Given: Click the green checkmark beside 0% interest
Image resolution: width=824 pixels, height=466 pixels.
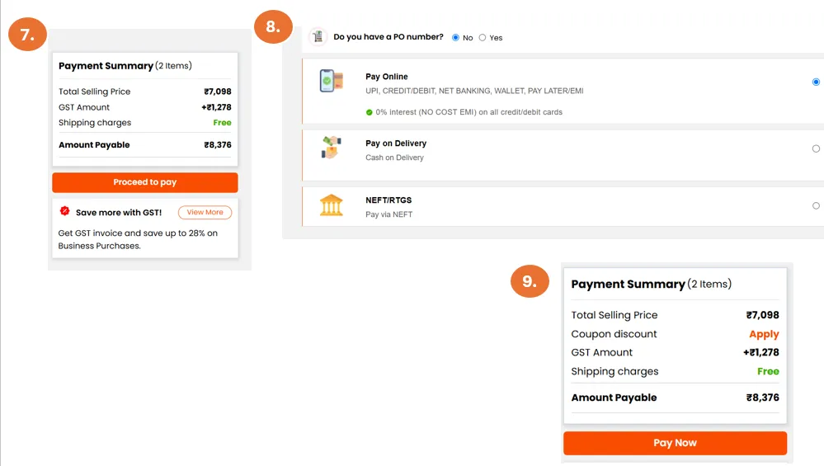Looking at the screenshot, I should point(370,112).
